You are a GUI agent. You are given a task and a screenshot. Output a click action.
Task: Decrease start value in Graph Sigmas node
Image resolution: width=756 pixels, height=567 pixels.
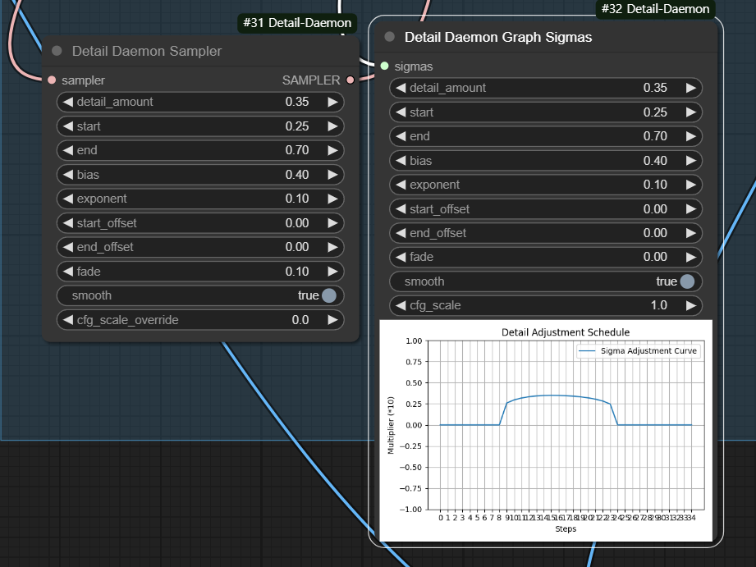[x=401, y=112]
